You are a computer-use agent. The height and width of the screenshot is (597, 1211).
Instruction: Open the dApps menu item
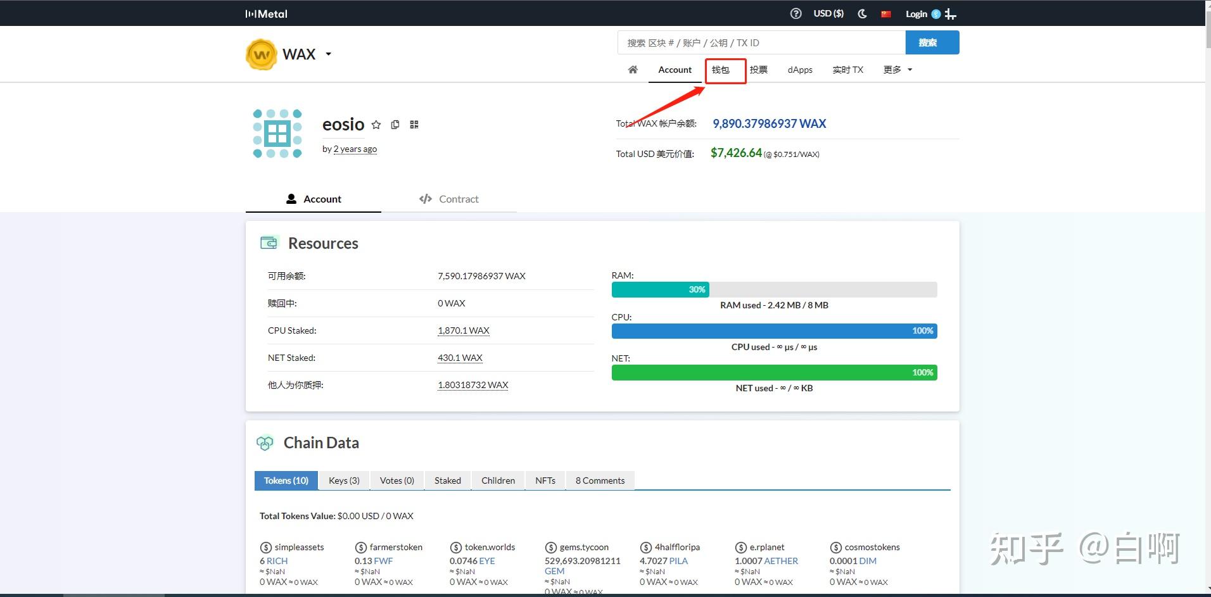pos(800,70)
